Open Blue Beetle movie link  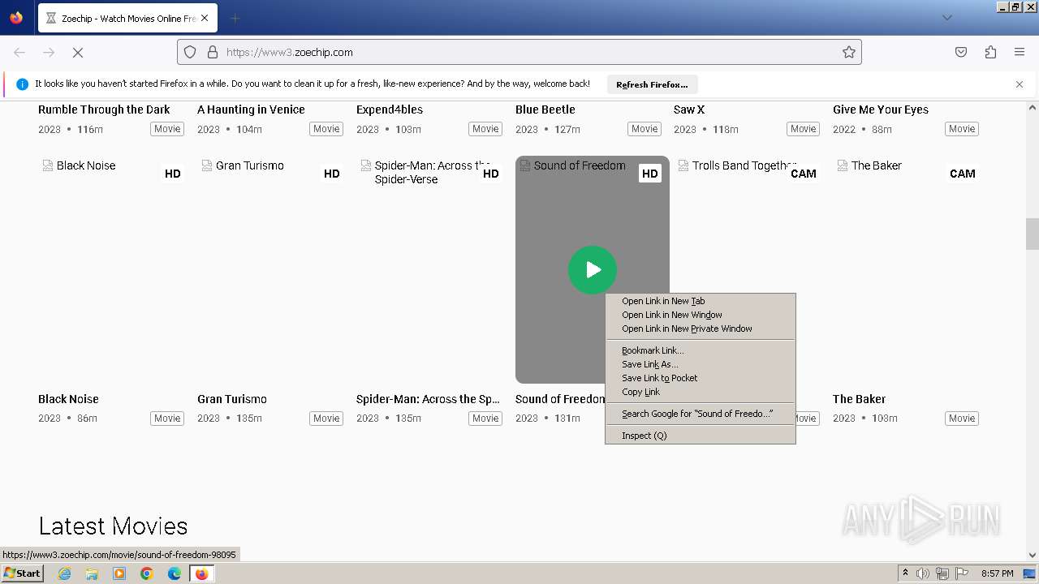pos(545,109)
